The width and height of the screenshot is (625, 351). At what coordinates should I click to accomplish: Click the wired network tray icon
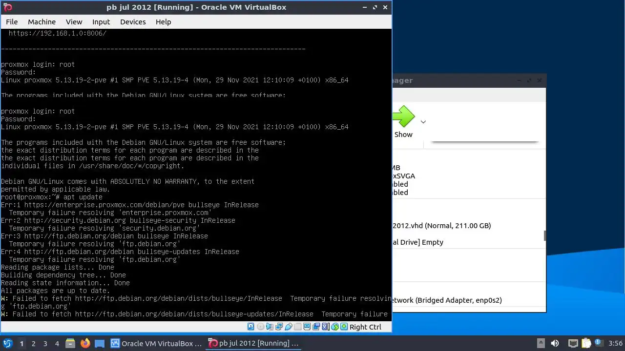(573, 344)
